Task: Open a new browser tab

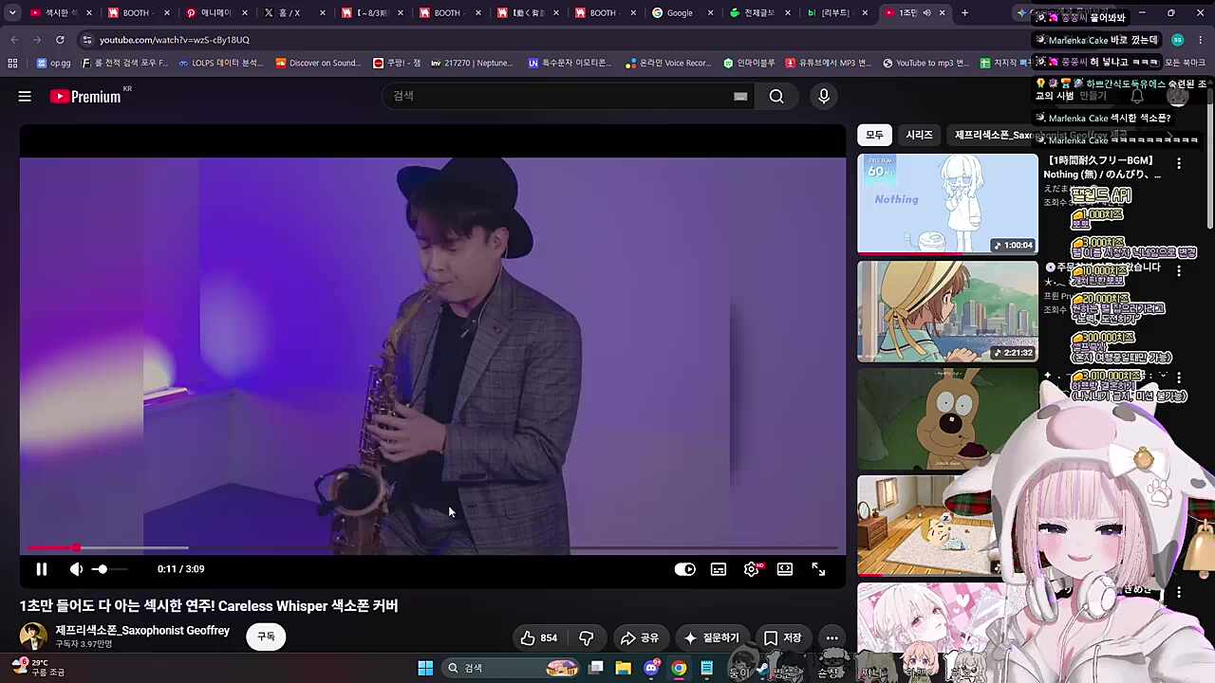Action: 964,13
